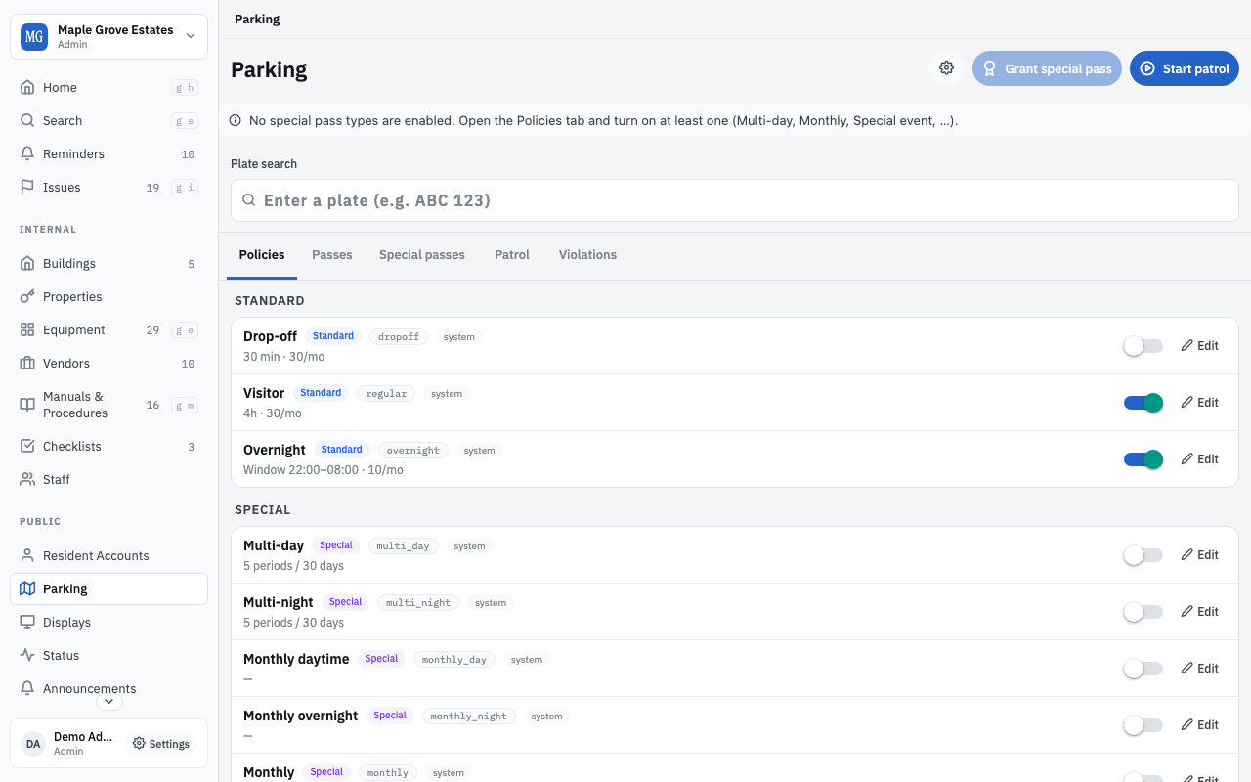Click the Equipment count 29
The width and height of the screenshot is (1251, 782).
tap(152, 330)
